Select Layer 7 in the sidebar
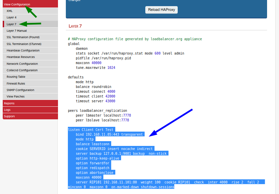This screenshot has height=194, width=279. [x=30, y=24]
